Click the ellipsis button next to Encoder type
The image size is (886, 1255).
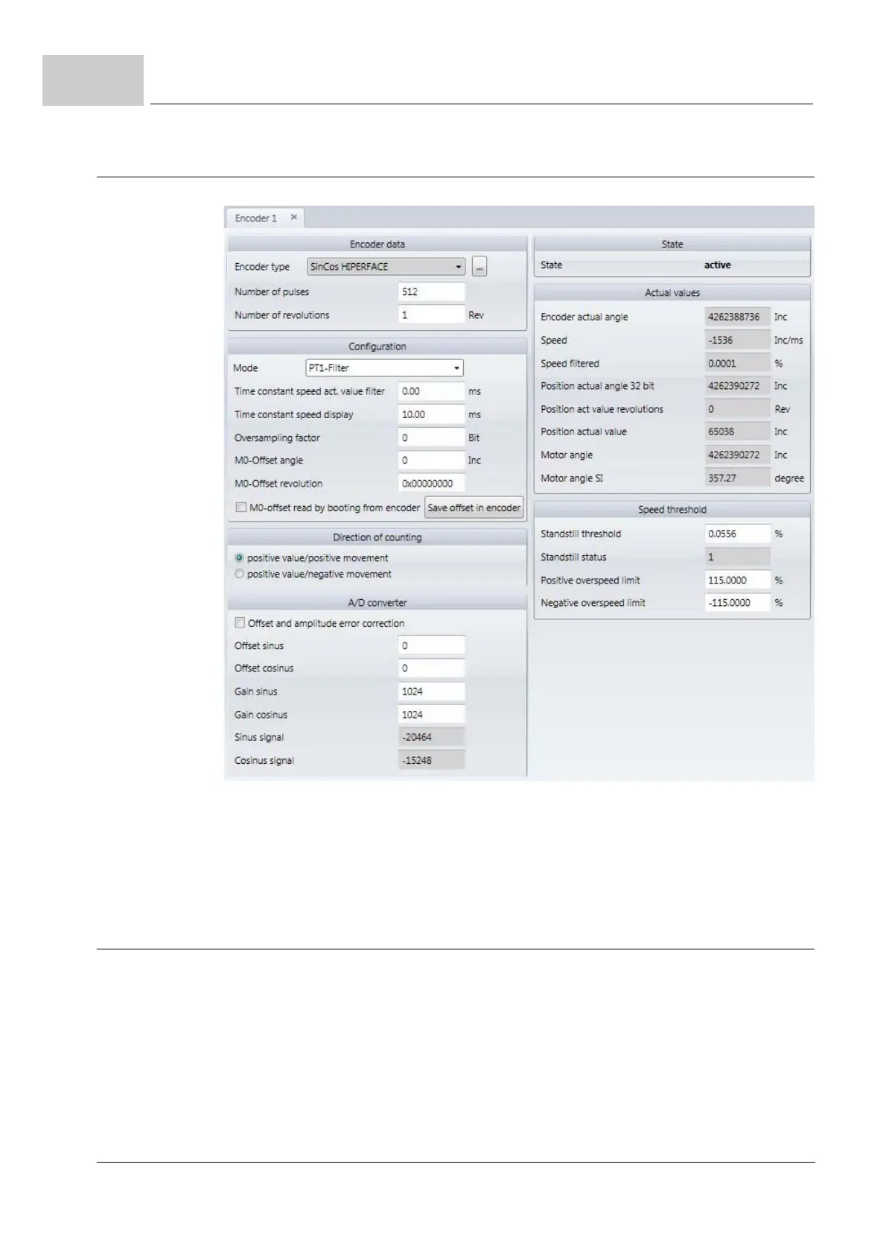479,267
